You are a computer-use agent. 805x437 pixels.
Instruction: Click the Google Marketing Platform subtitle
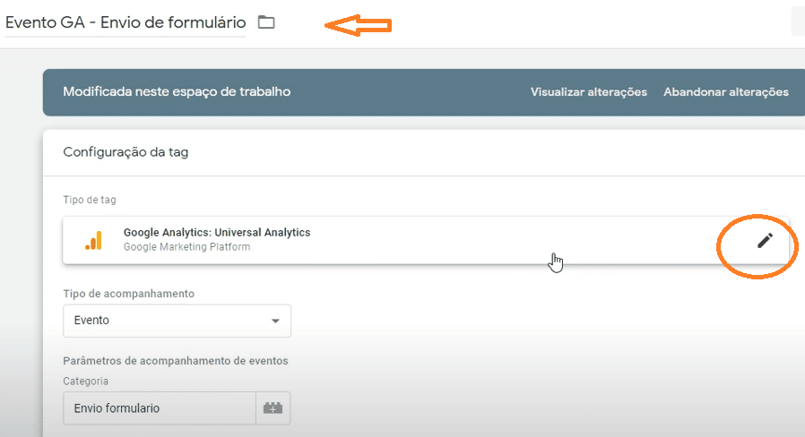click(186, 247)
